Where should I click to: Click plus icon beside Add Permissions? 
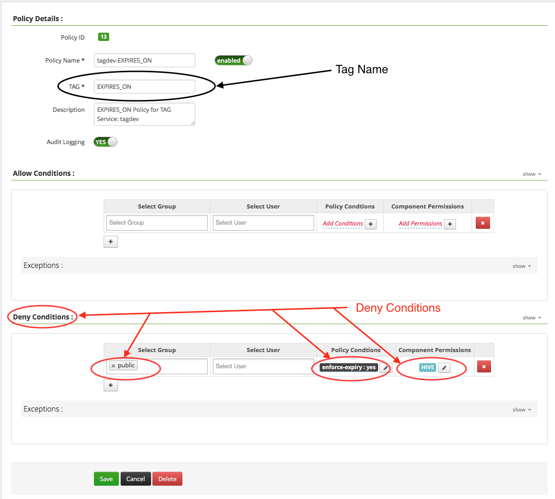tap(450, 224)
